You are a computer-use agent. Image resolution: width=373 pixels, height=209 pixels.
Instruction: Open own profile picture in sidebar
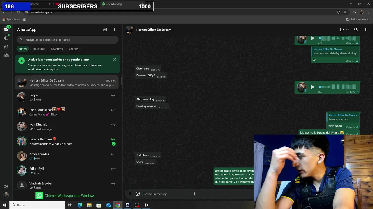pyautogui.click(x=6, y=195)
